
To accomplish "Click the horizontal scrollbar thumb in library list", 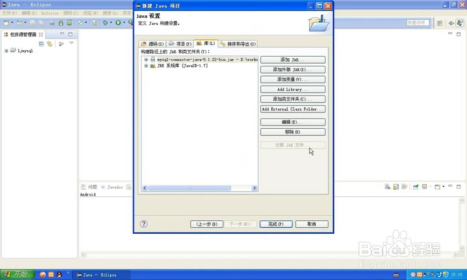I will (190, 188).
